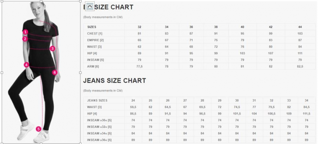This screenshot has width=318, height=144.
Task: Click the JEANS SIZE CHART heading
Action: tap(114, 81)
